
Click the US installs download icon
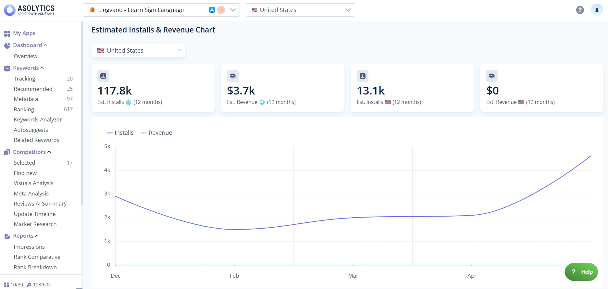click(x=363, y=76)
